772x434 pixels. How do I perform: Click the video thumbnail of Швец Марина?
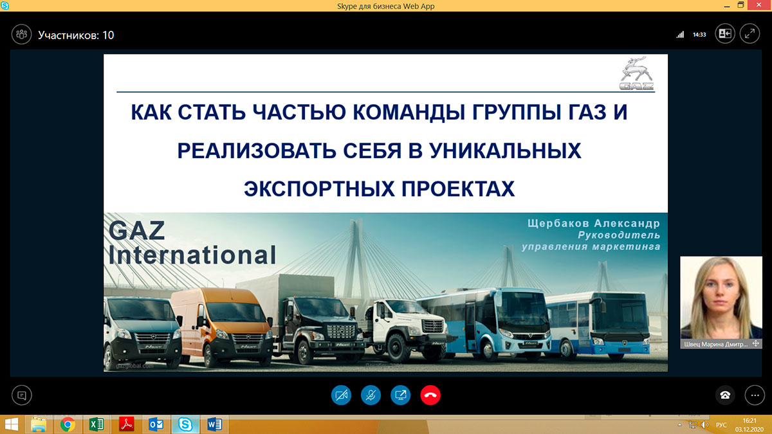point(721,298)
